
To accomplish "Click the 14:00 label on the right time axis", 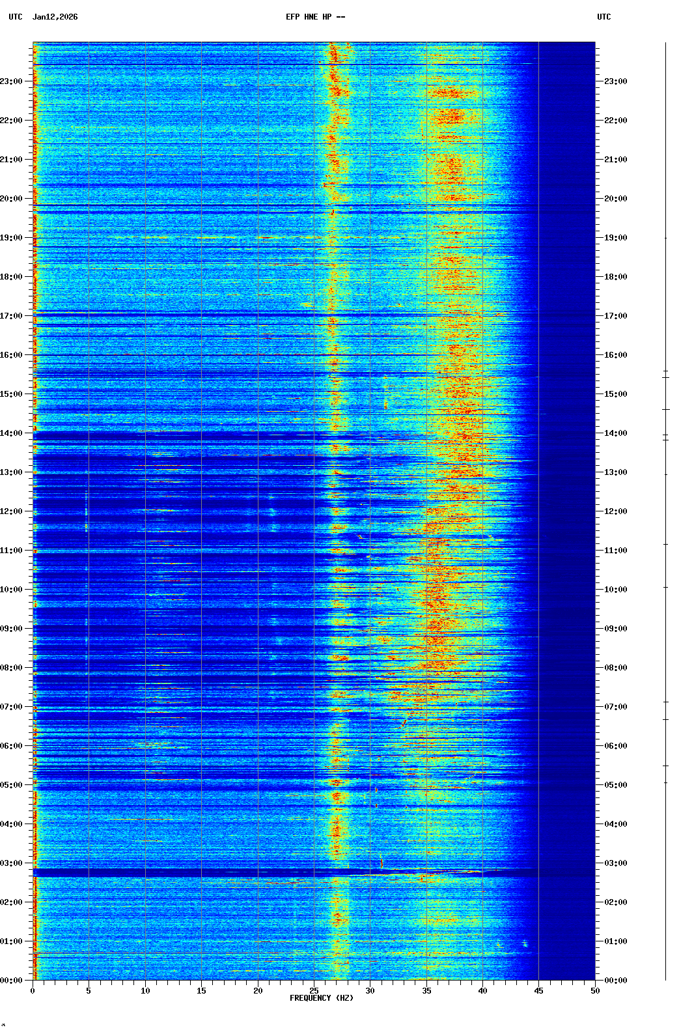I will pos(615,433).
